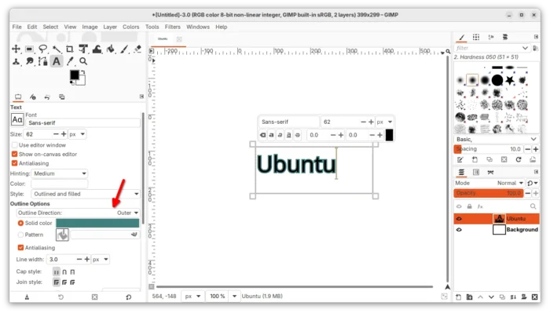
Task: Open the Outline Direction dropdown
Action: [x=78, y=213]
